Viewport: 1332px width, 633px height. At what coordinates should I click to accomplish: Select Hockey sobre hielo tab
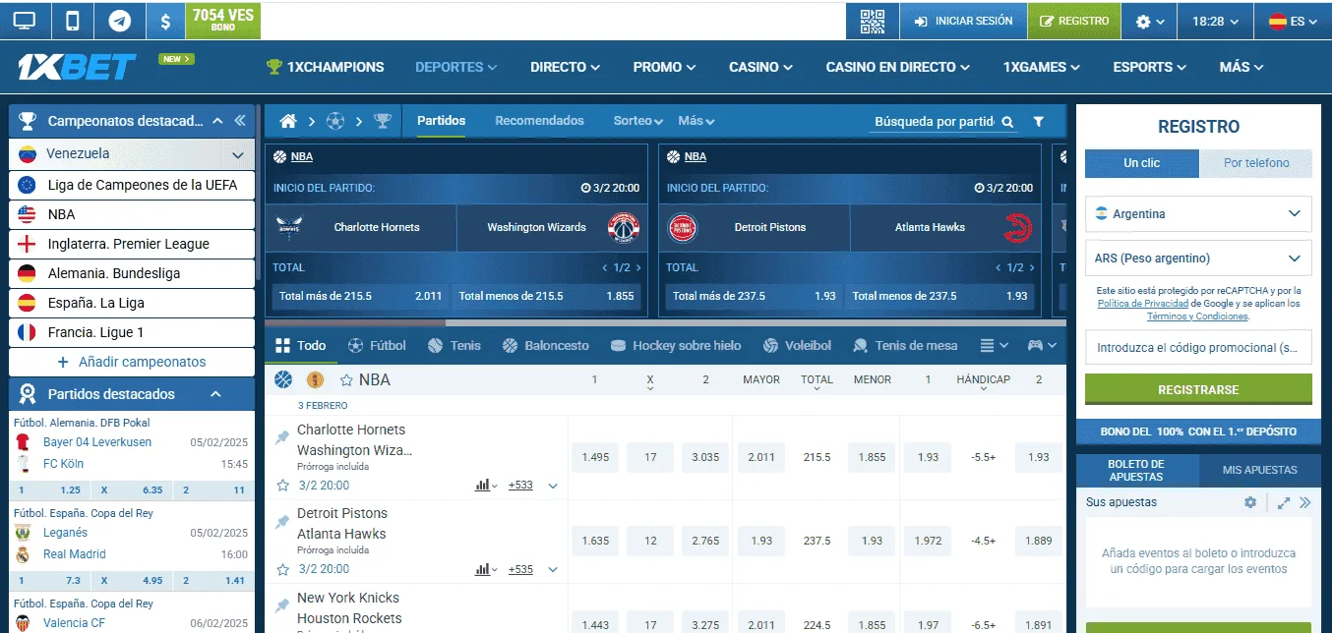[676, 345]
